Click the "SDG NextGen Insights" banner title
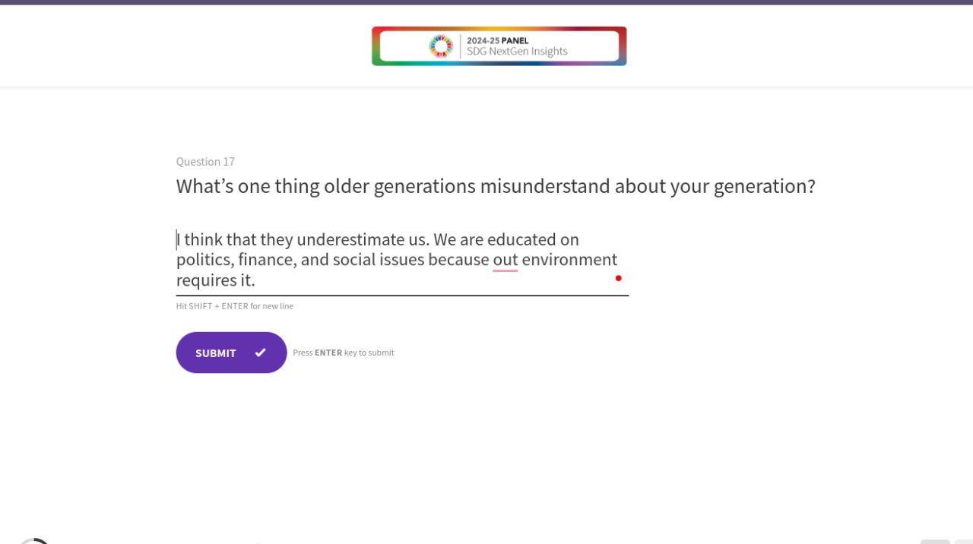This screenshot has width=973, height=544. pyautogui.click(x=517, y=52)
